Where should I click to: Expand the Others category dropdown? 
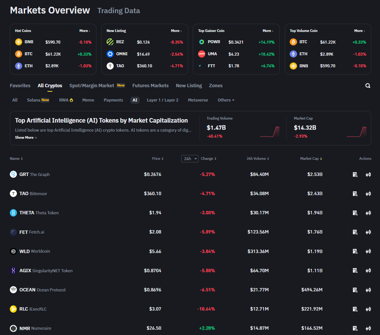226,100
